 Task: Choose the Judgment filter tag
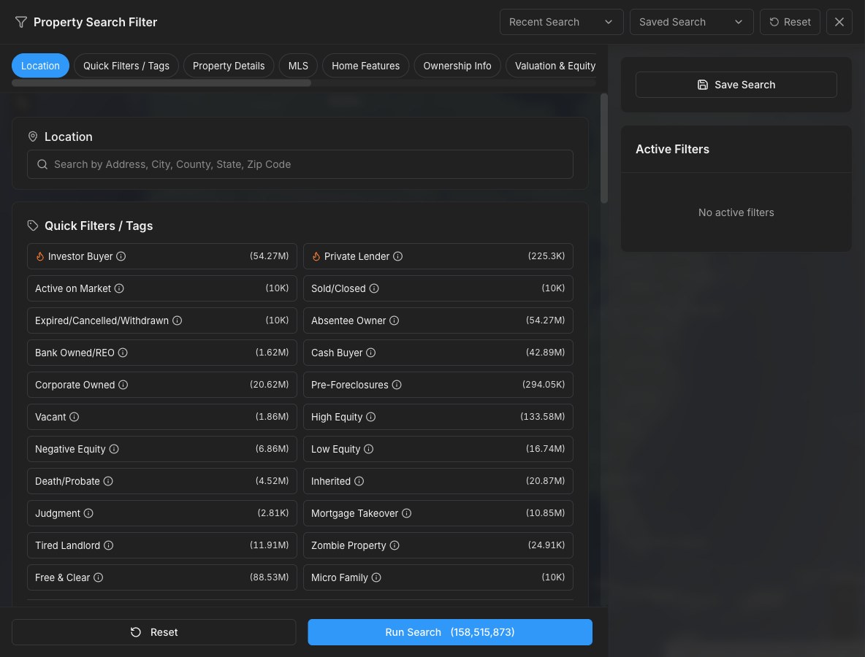coord(162,513)
